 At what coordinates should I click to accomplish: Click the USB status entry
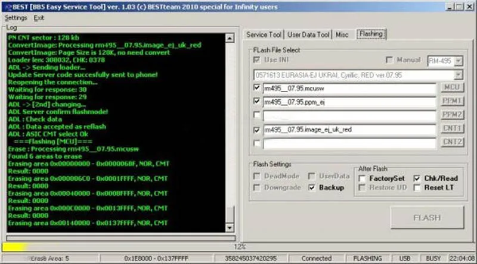coord(405,259)
